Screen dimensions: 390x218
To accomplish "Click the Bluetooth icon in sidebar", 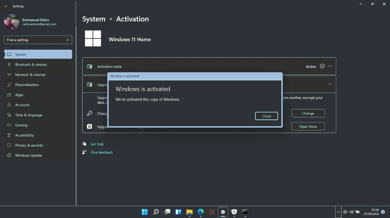I will tap(9, 64).
